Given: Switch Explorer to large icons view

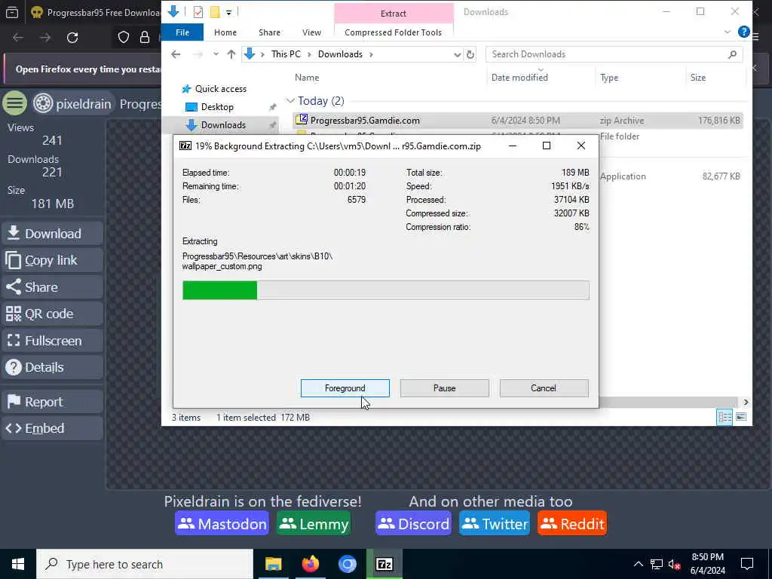Looking at the screenshot, I should (x=741, y=417).
